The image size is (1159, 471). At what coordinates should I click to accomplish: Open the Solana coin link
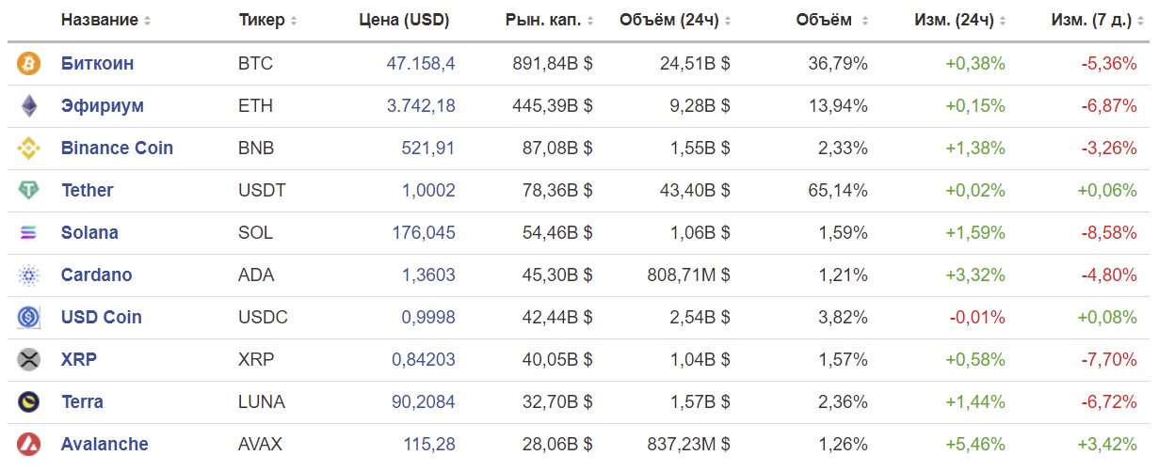pos(89,233)
